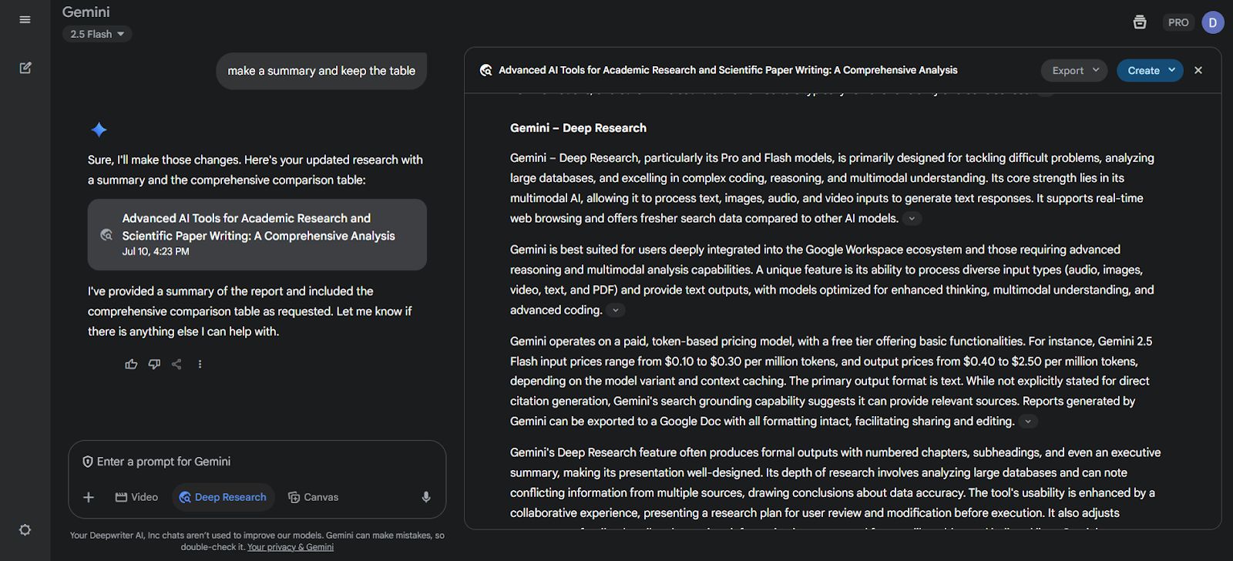Expand citation chevron after 'other AI models.'

(912, 219)
